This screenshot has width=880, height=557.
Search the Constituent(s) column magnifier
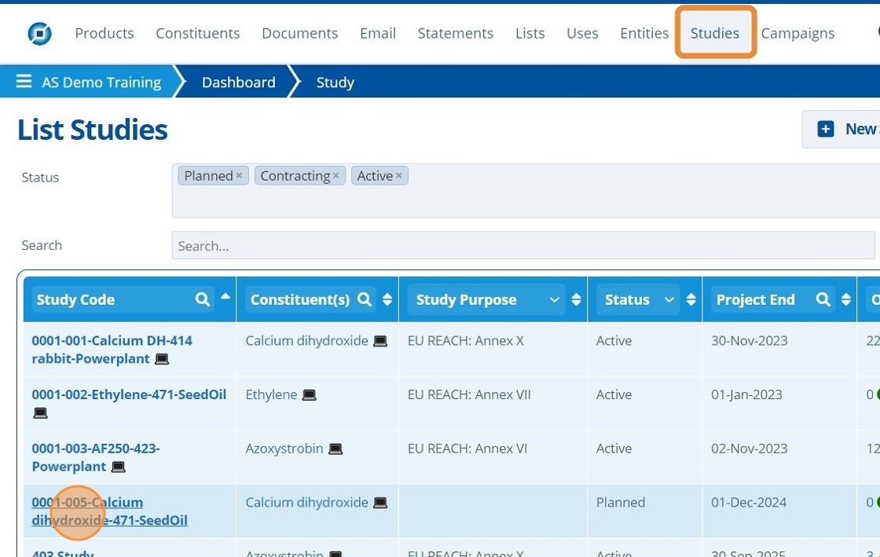[365, 299]
